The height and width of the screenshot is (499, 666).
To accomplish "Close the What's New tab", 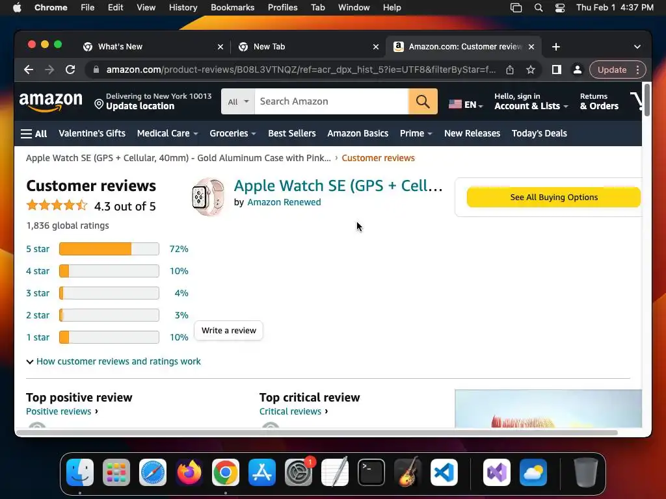I will [220, 47].
